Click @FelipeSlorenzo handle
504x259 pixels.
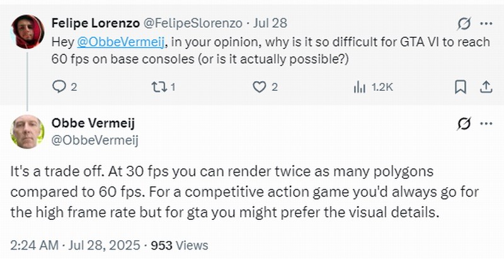[190, 23]
